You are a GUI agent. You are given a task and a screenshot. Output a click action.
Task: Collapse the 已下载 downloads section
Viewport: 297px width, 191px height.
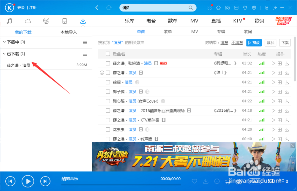click(4, 54)
